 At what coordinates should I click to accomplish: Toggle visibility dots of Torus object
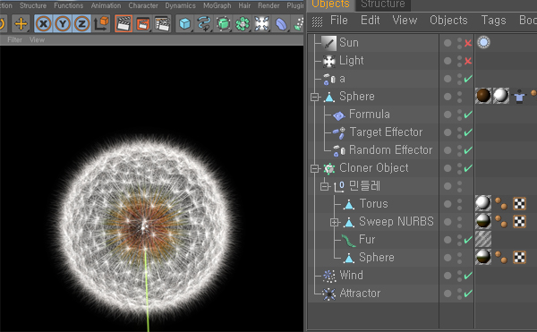460,204
